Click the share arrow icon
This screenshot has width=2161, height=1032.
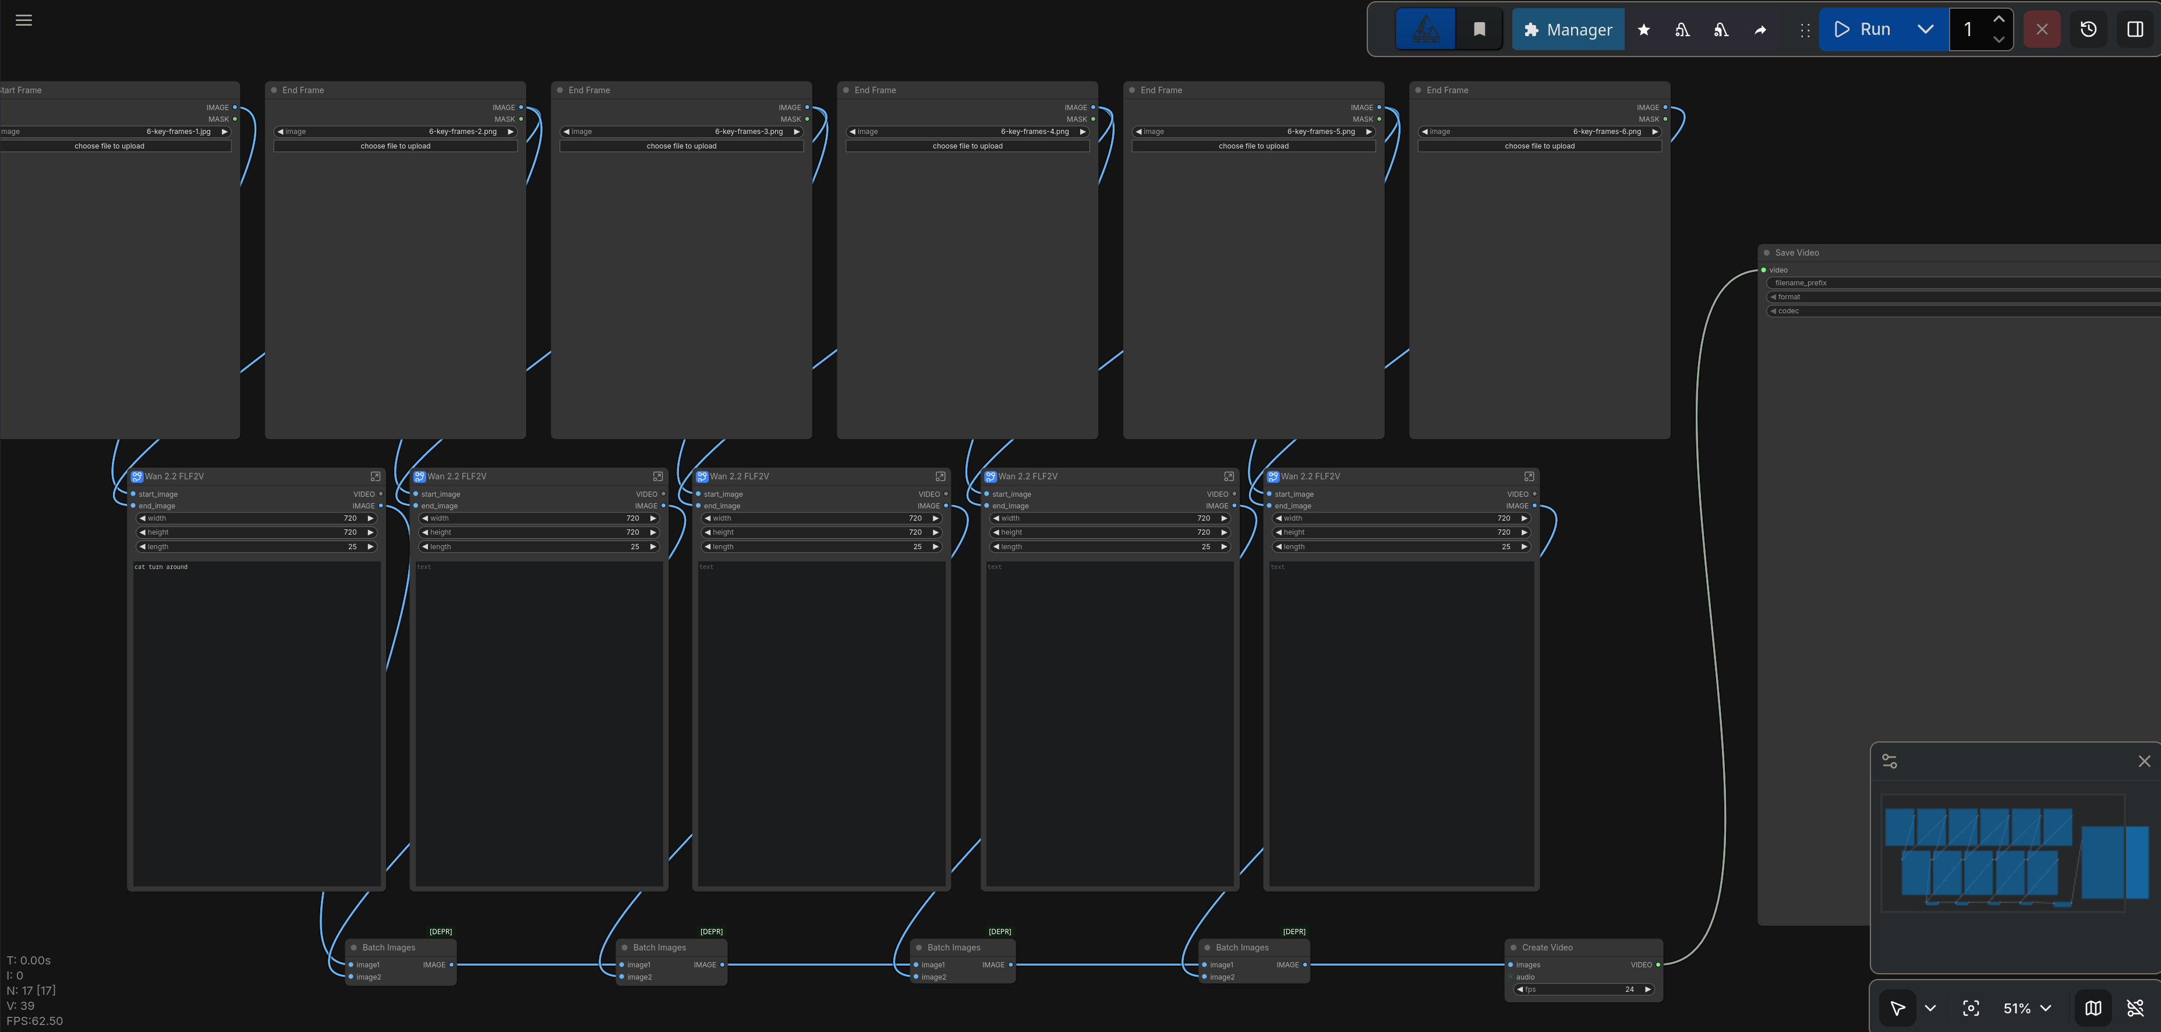[x=1760, y=29]
